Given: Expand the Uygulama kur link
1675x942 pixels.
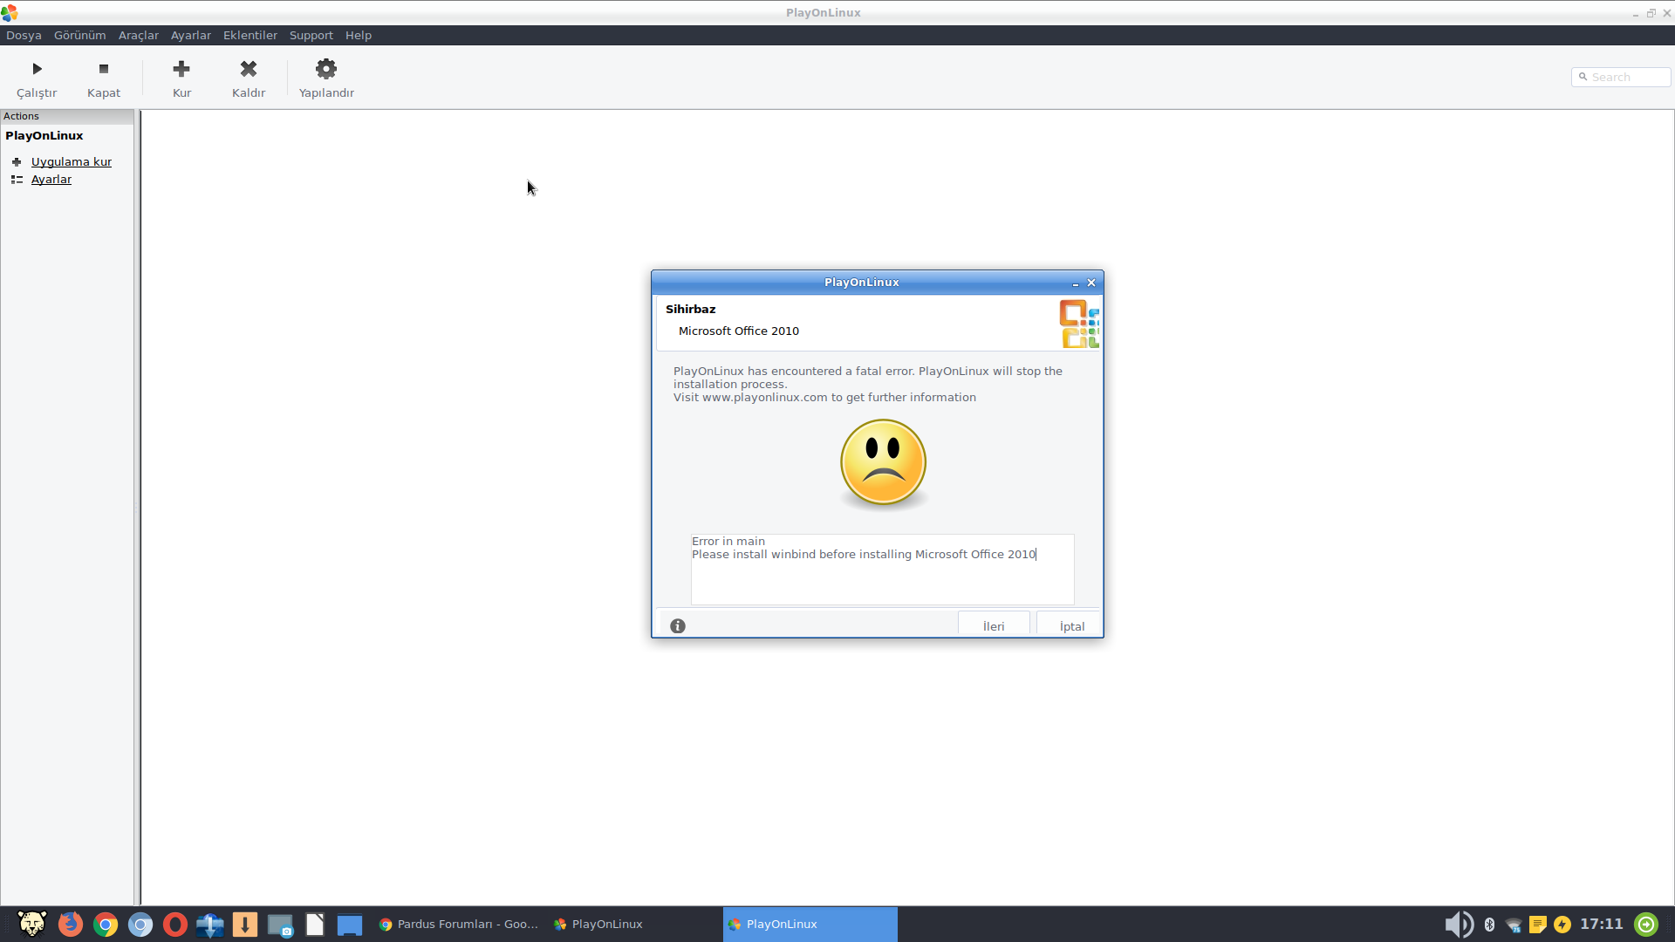Looking at the screenshot, I should tap(72, 161).
